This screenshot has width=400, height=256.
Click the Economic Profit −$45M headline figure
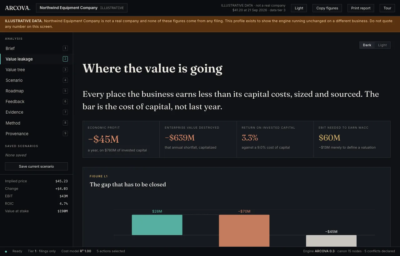click(x=103, y=139)
